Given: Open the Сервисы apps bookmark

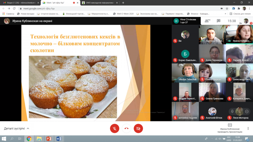Looking at the screenshot, I should (9, 14).
